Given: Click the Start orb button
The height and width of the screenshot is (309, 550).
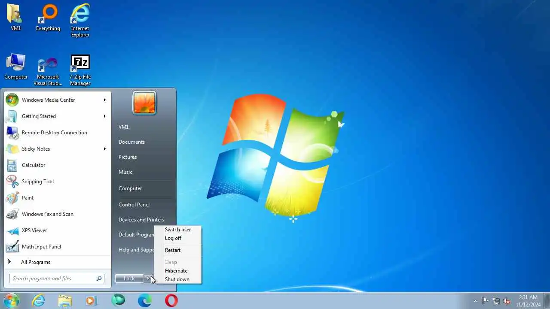Looking at the screenshot, I should [x=12, y=300].
